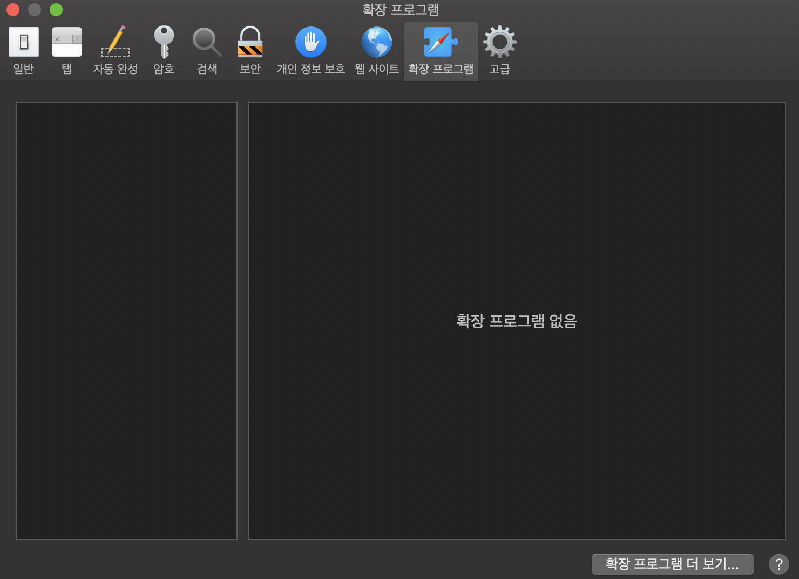799x579 pixels.
Task: Click the Extensions puzzle piece compass icon
Action: (441, 42)
